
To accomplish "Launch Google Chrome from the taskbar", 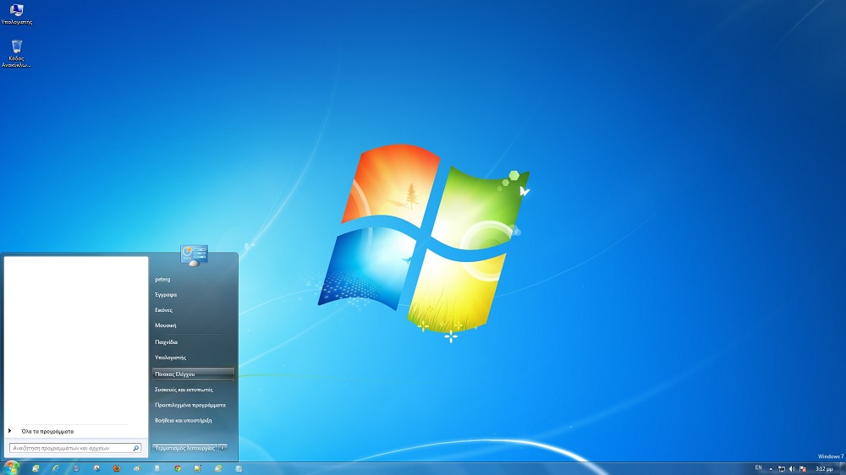I will pyautogui.click(x=178, y=468).
